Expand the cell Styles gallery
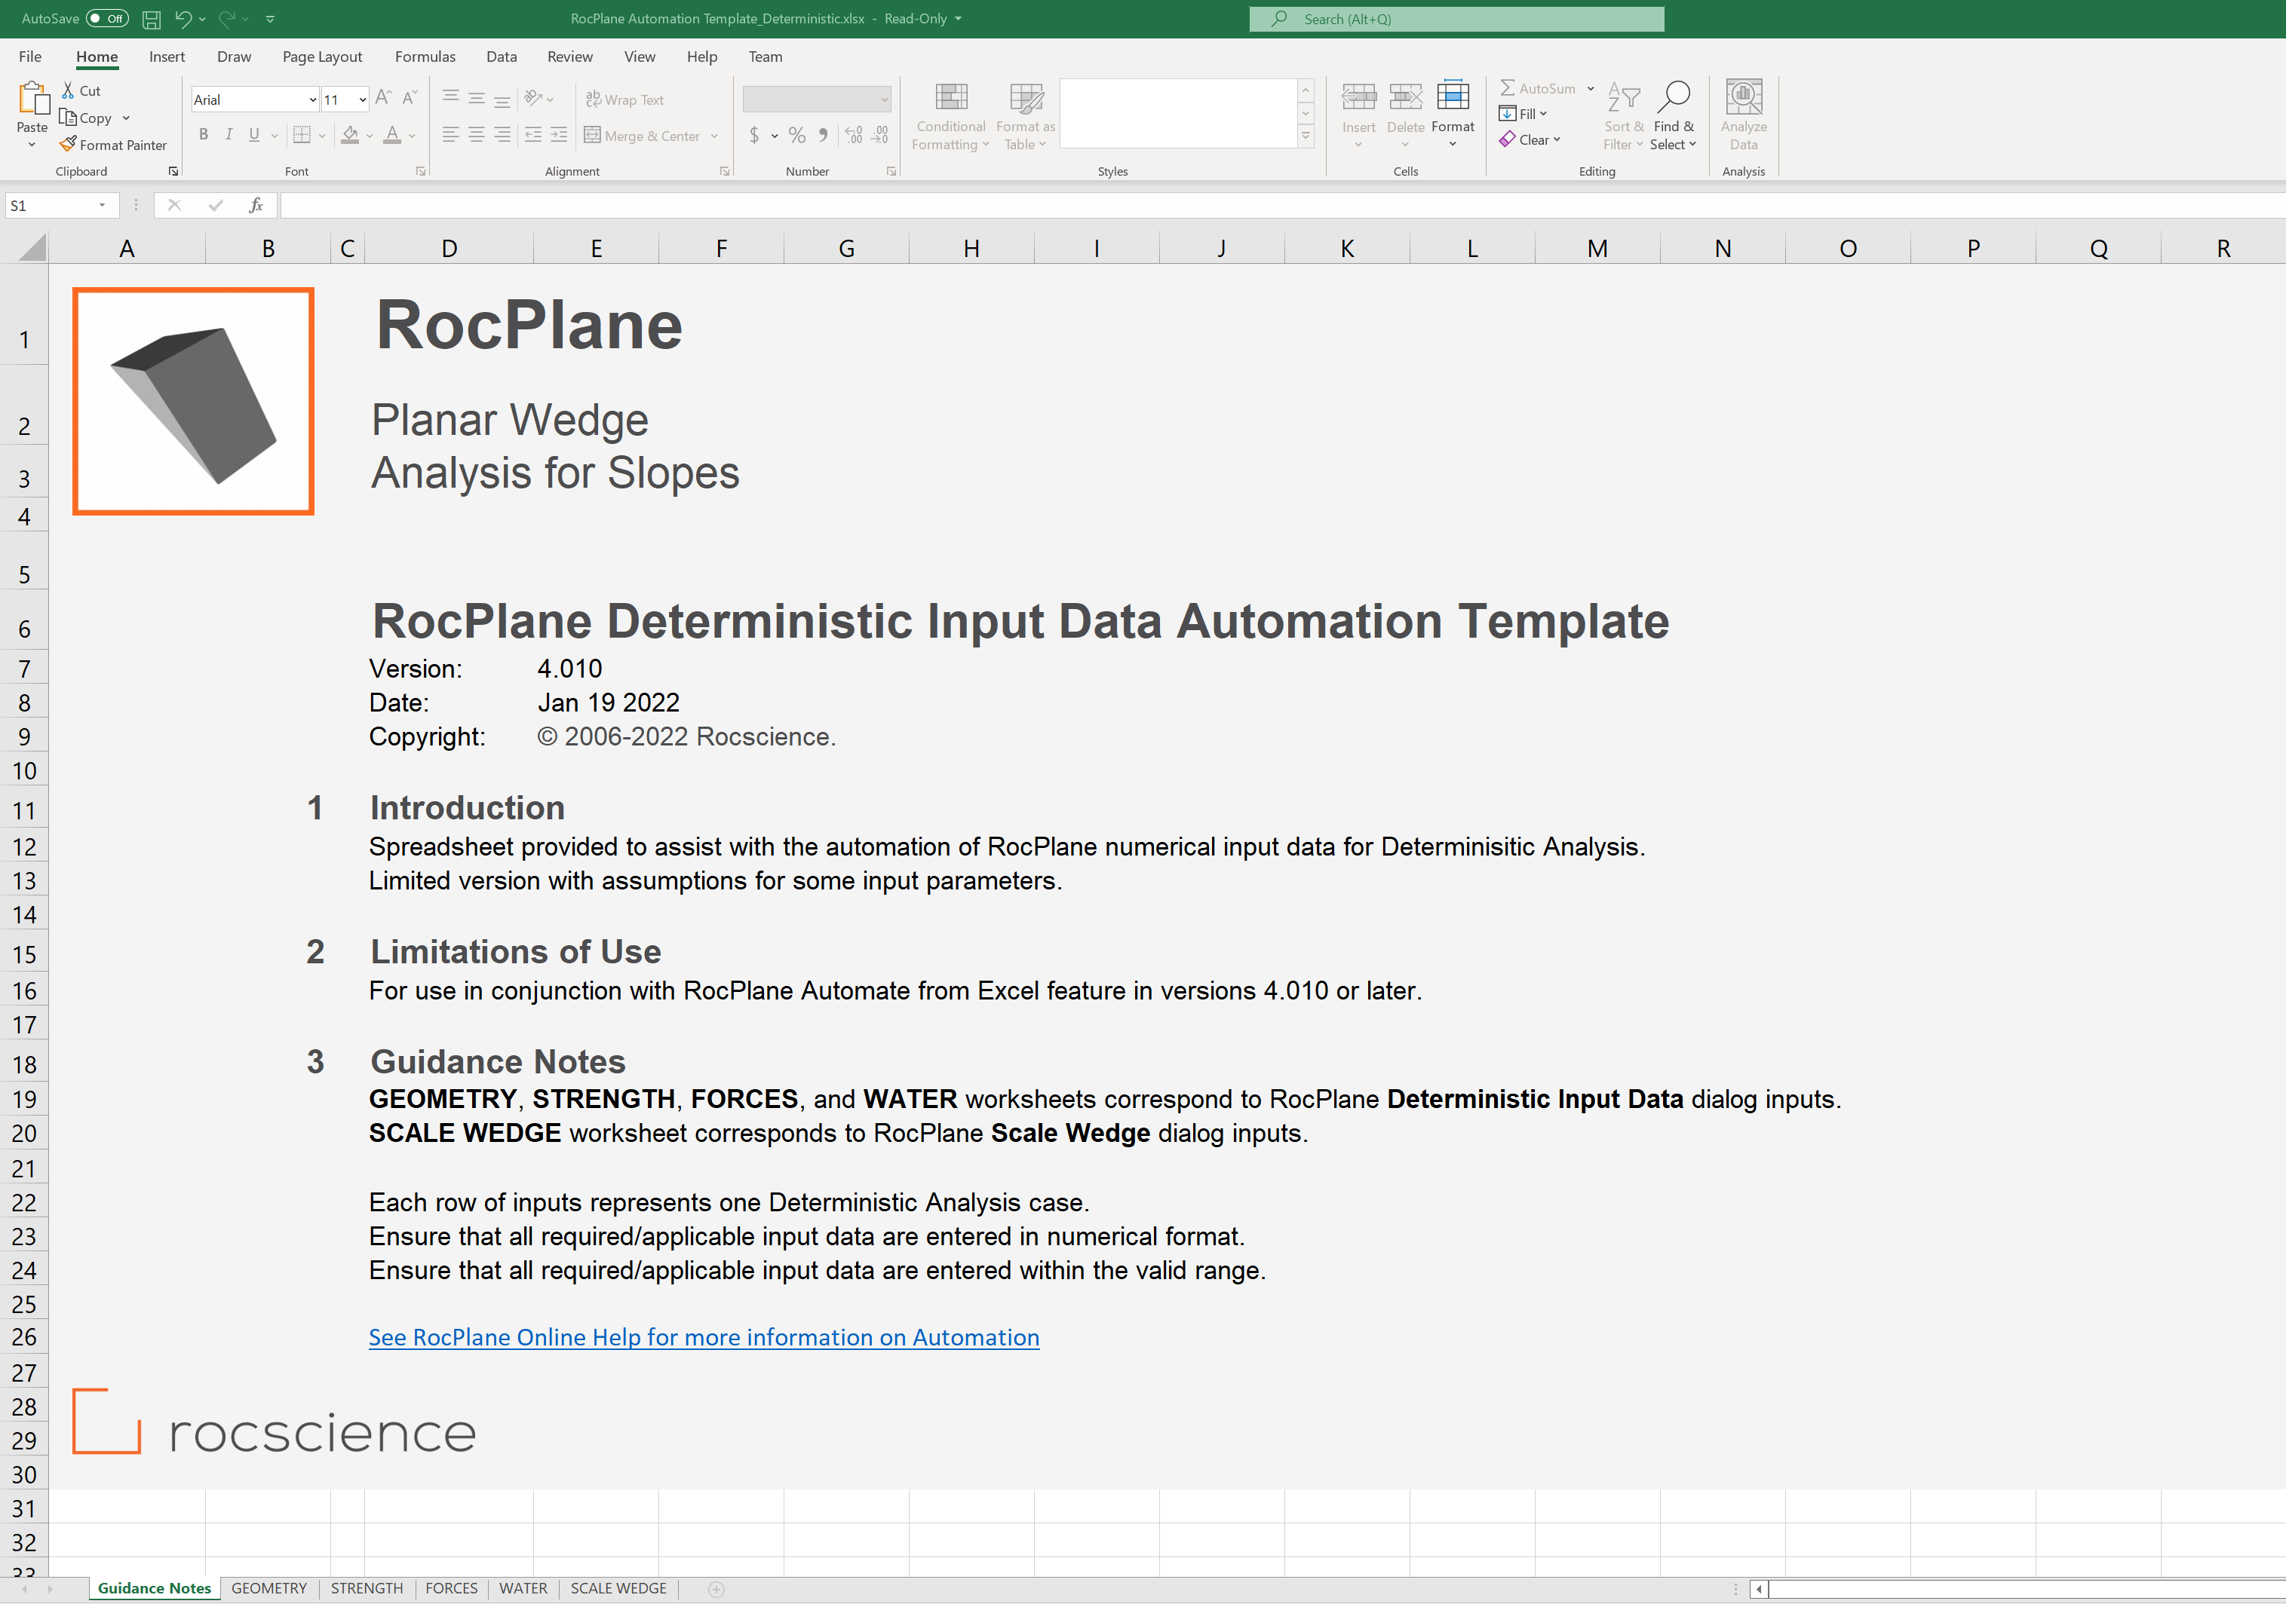 1306,136
